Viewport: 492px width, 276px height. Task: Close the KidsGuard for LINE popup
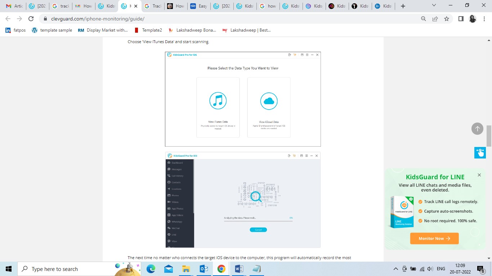tap(479, 175)
